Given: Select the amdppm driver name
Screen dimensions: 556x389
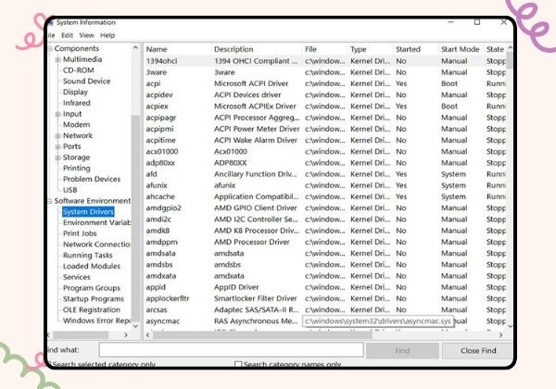Looking at the screenshot, I should click(161, 242).
